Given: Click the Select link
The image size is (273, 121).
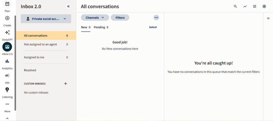Looking at the screenshot, I should (153, 27).
